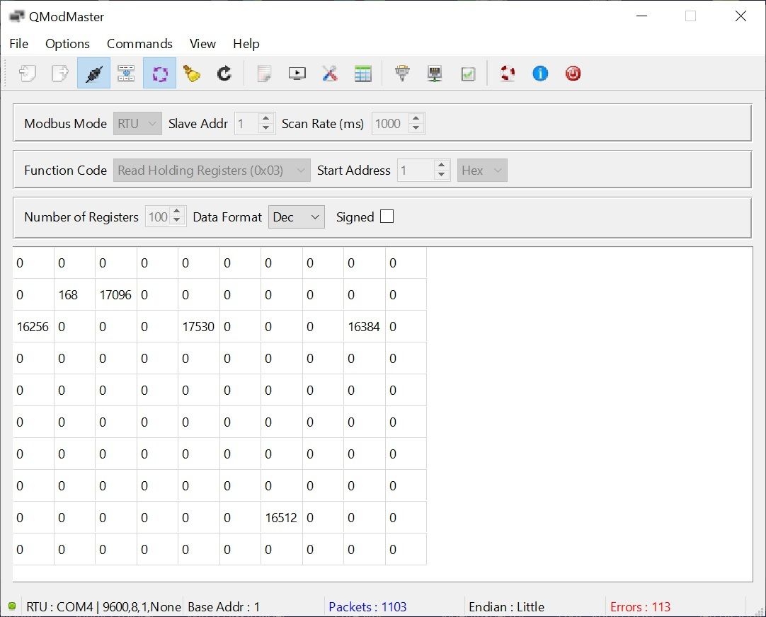
Task: Open the Function Code dropdown
Action: [x=212, y=171]
